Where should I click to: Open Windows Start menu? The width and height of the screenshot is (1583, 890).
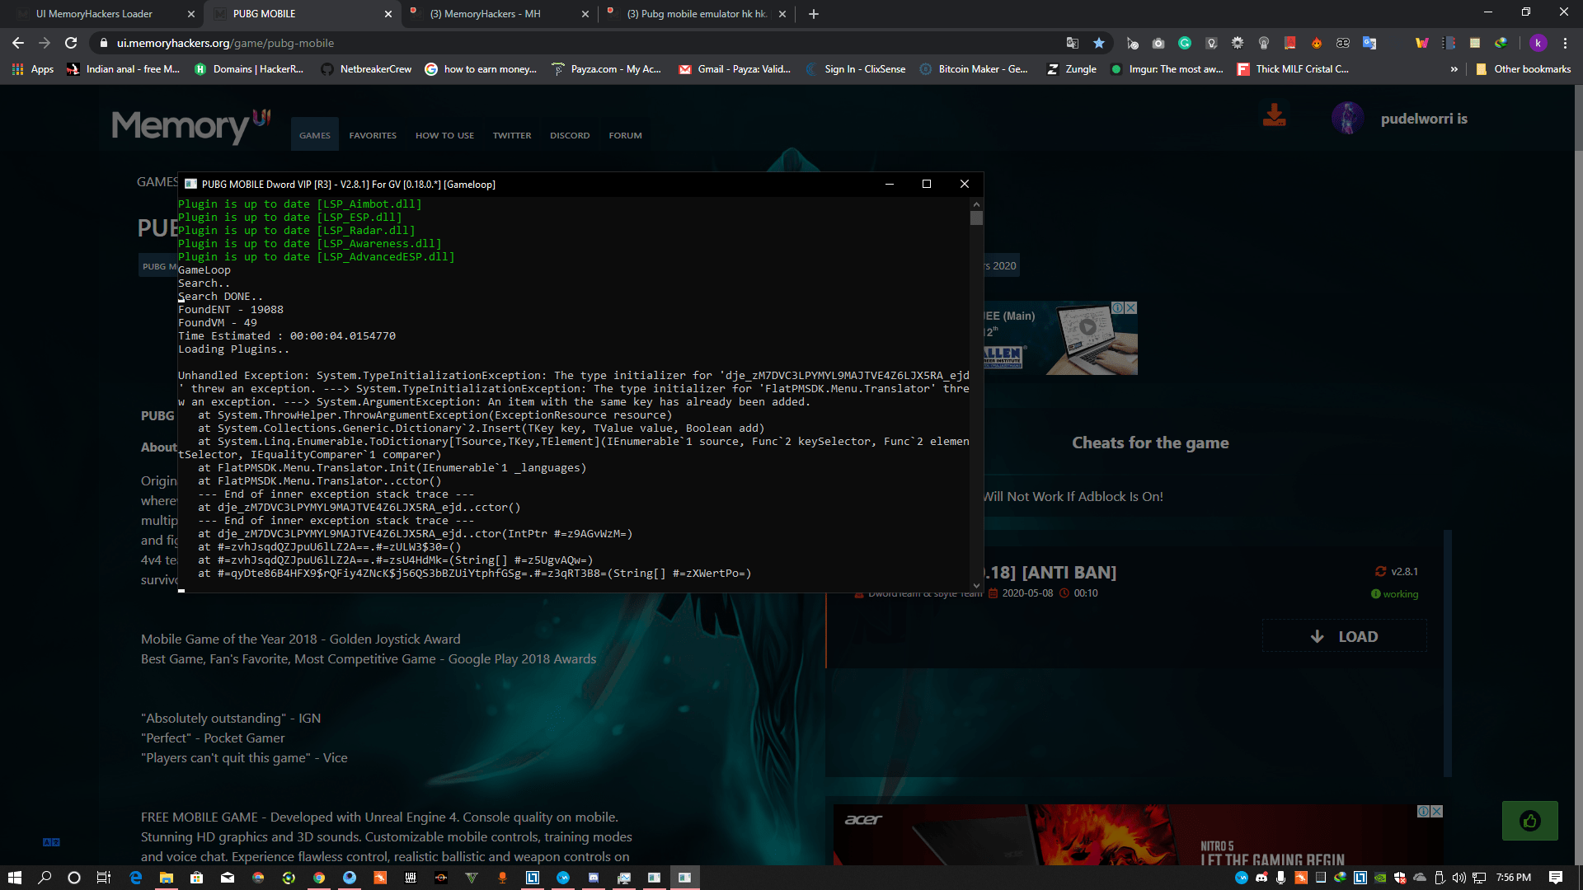(x=14, y=878)
